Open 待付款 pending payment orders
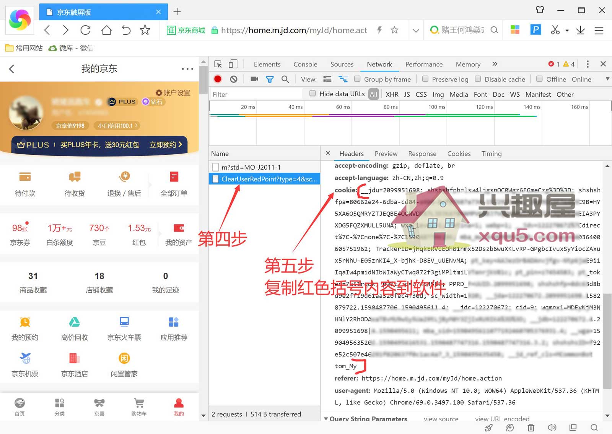 click(x=25, y=185)
